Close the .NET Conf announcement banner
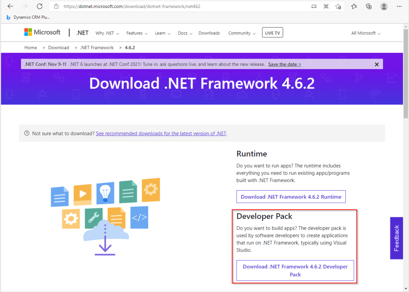The image size is (409, 292). [x=377, y=64]
